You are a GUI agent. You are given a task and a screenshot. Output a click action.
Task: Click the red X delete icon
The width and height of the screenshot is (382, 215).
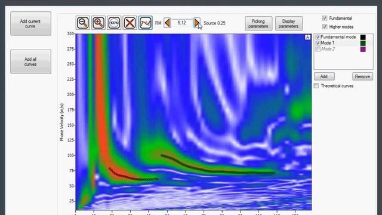point(130,23)
